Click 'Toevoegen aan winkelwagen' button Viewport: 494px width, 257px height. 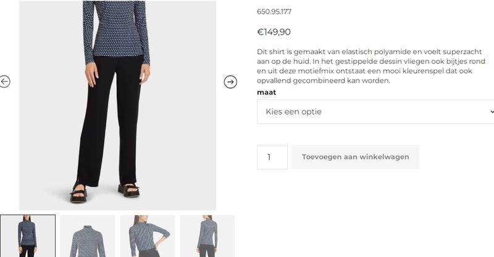(356, 157)
